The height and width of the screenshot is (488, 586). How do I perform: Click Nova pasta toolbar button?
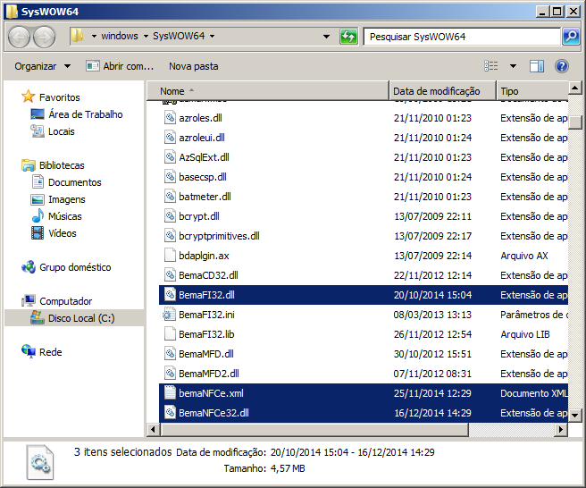[194, 66]
